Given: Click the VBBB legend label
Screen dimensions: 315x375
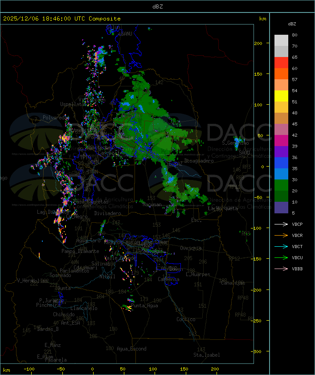Looking at the screenshot, I should pos(297,269).
